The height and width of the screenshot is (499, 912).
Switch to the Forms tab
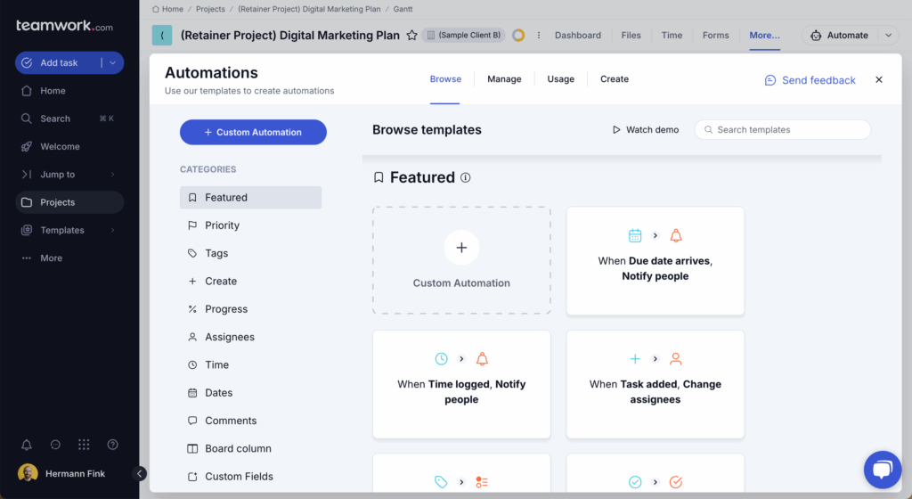click(715, 36)
